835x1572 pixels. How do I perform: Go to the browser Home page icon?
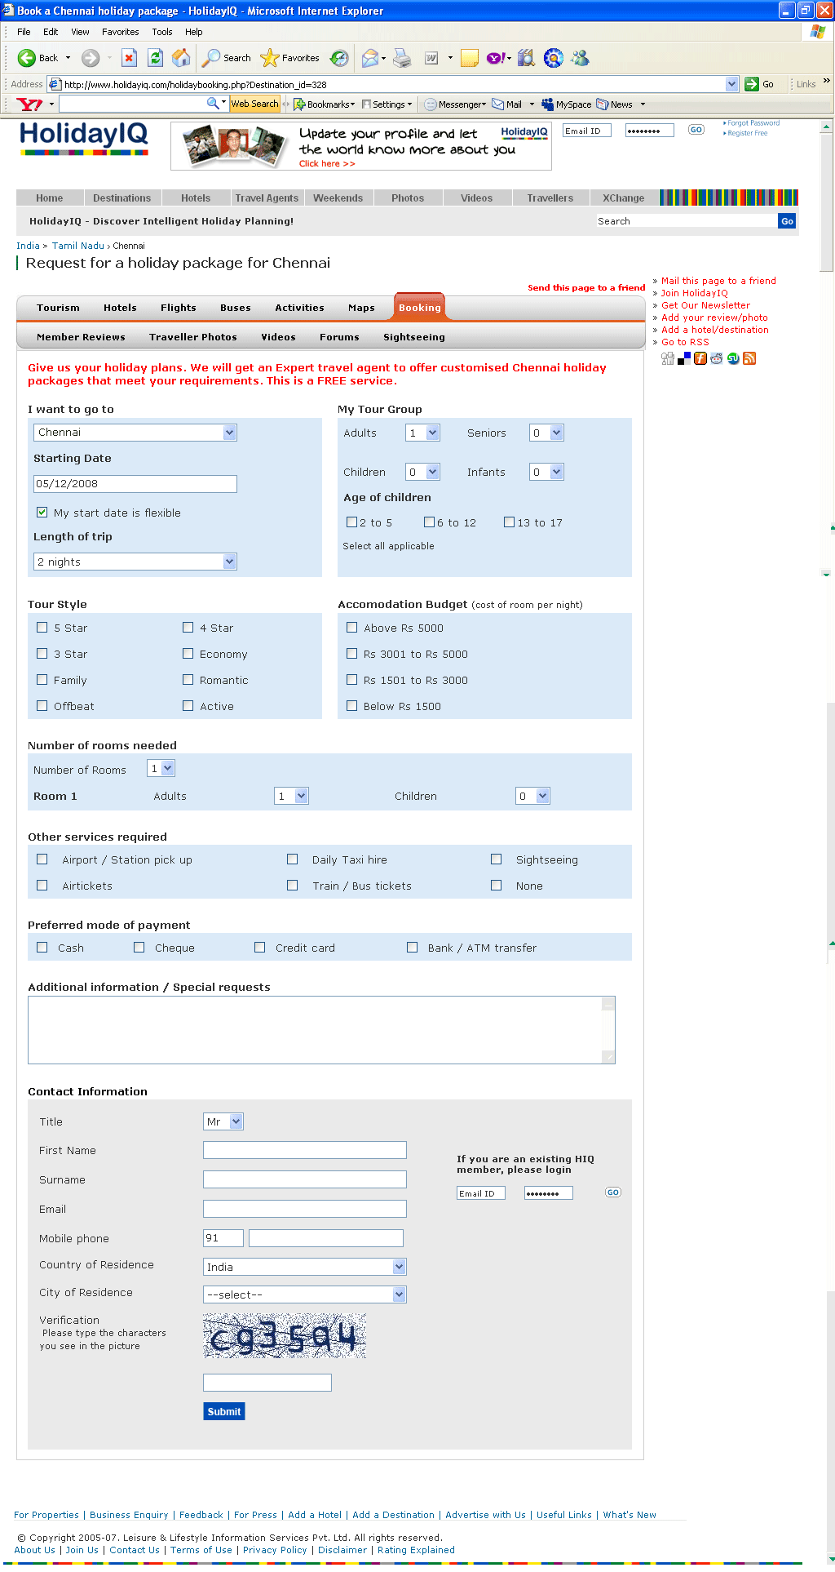click(x=181, y=58)
